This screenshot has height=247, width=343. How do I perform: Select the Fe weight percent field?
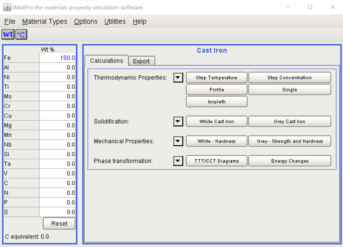pyautogui.click(x=57, y=58)
